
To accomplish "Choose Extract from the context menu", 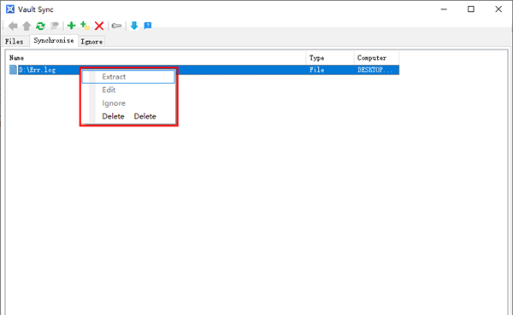I will click(x=128, y=77).
